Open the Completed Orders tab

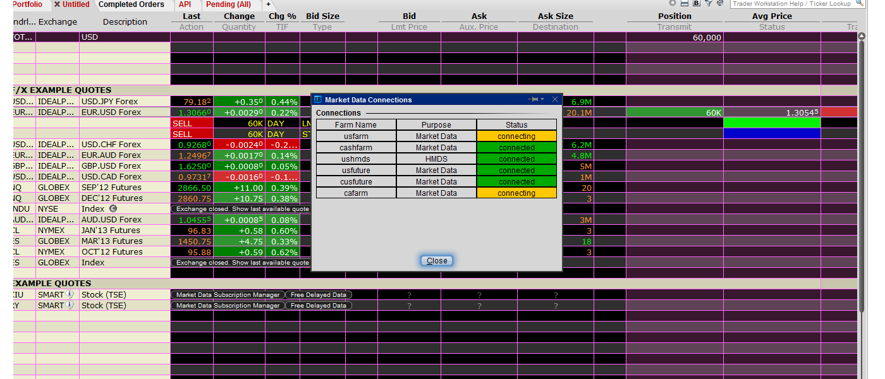(x=131, y=4)
